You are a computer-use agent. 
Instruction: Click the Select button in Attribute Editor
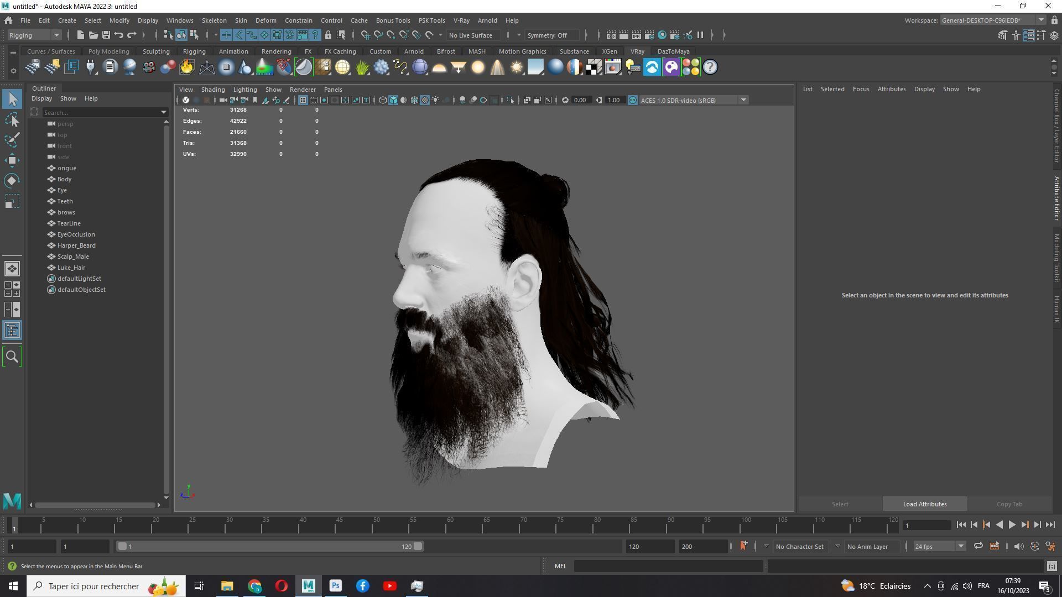[x=840, y=504]
